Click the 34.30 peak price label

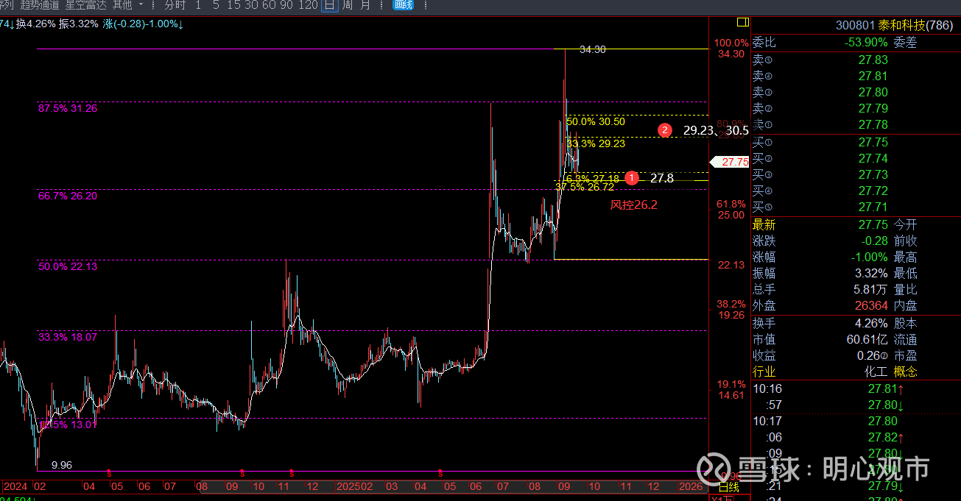point(593,50)
